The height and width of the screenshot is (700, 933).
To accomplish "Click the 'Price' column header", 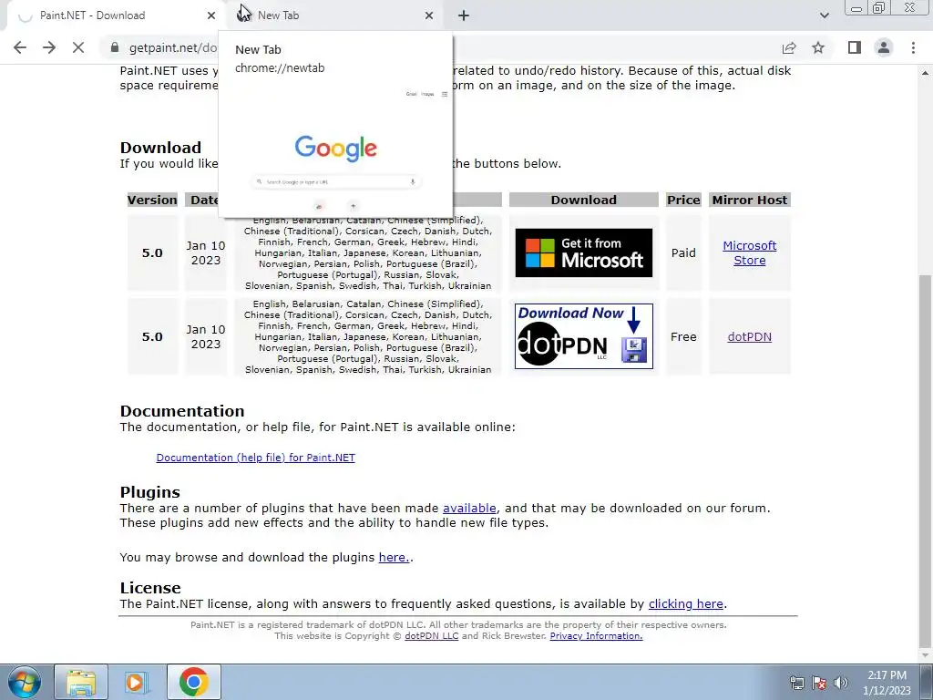I will pos(683,200).
